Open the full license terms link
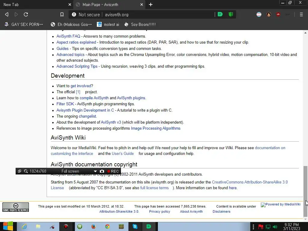The image size is (308, 231). [154, 188]
